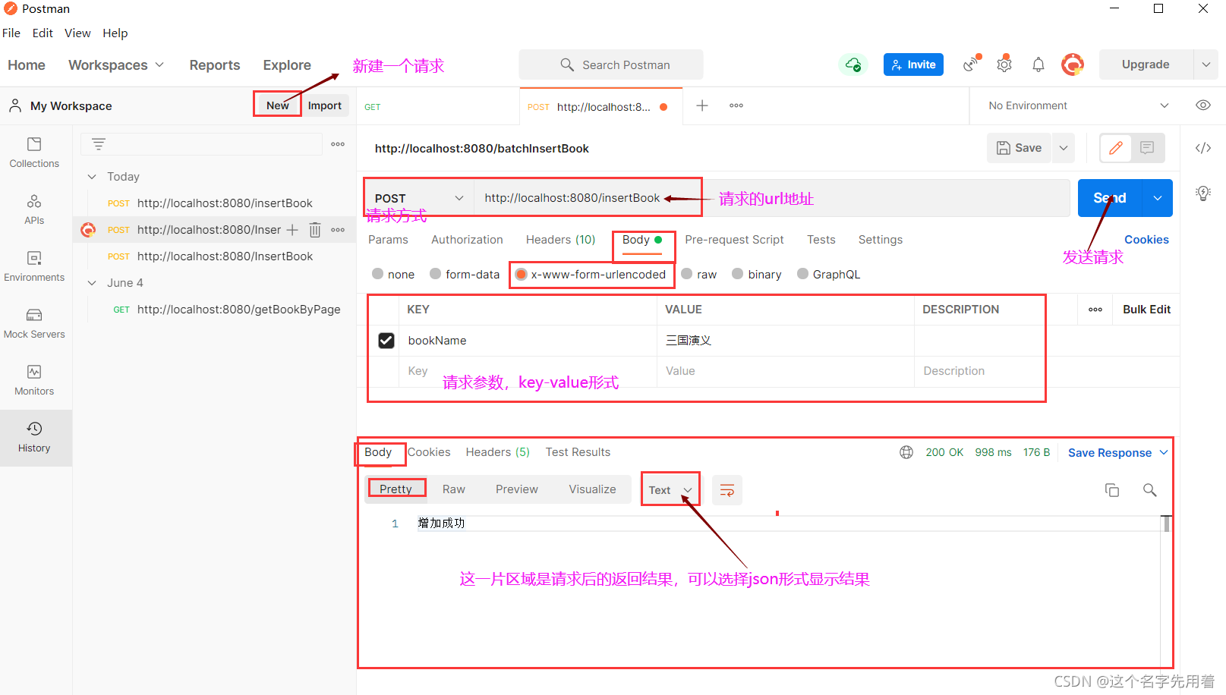Click the history filter icon
Image resolution: width=1226 pixels, height=695 pixels.
(x=99, y=143)
